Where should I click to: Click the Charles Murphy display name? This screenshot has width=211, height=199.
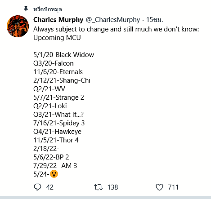[58, 20]
